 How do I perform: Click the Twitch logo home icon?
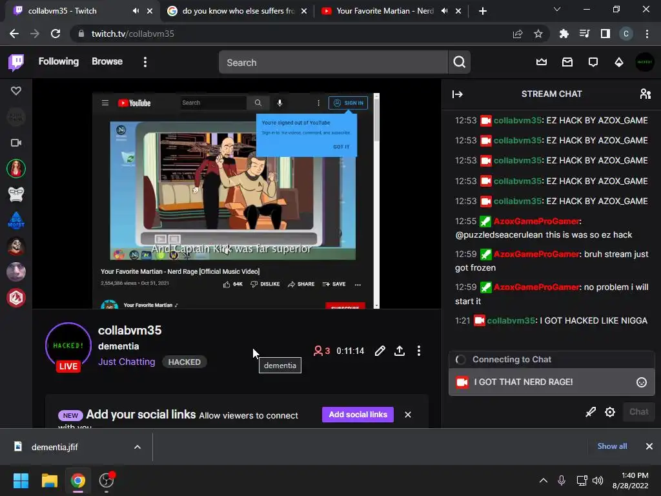16,63
